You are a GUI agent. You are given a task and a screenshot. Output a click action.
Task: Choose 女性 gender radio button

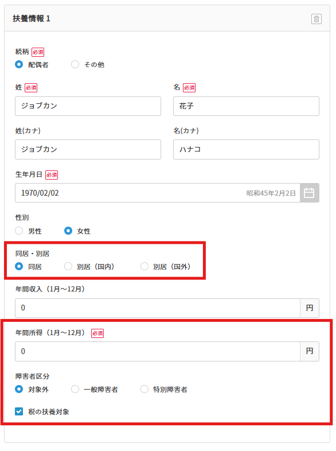pyautogui.click(x=68, y=231)
